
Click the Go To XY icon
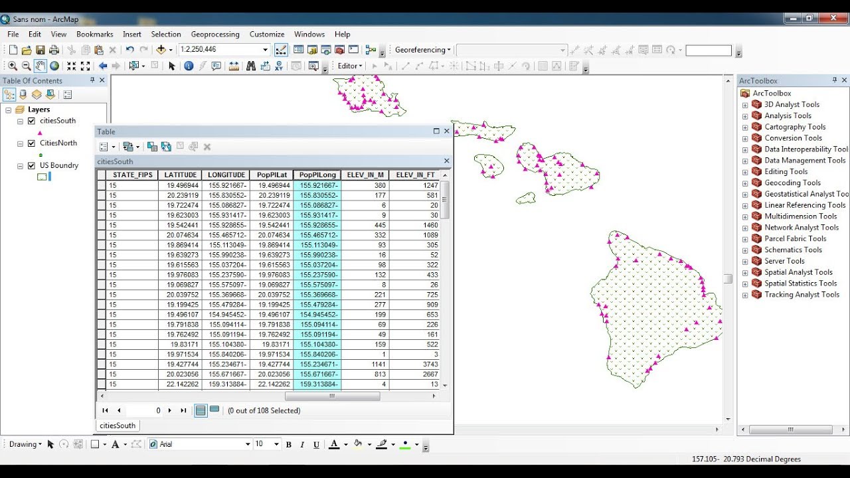pos(278,66)
